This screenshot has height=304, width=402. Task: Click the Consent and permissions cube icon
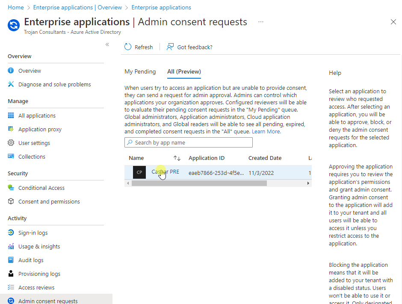pyautogui.click(x=11, y=201)
